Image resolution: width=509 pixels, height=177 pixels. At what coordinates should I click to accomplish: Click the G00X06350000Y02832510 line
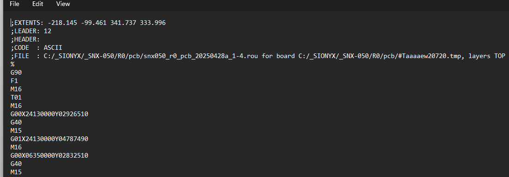(49, 156)
